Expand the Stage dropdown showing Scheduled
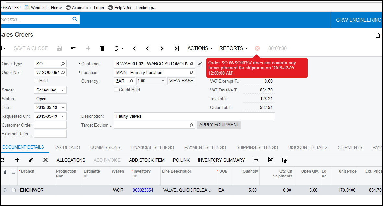The height and width of the screenshot is (206, 383). point(63,90)
